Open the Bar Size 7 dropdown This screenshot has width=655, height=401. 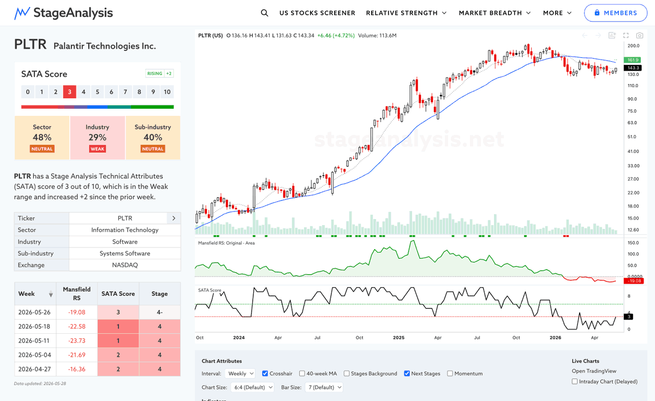click(324, 387)
